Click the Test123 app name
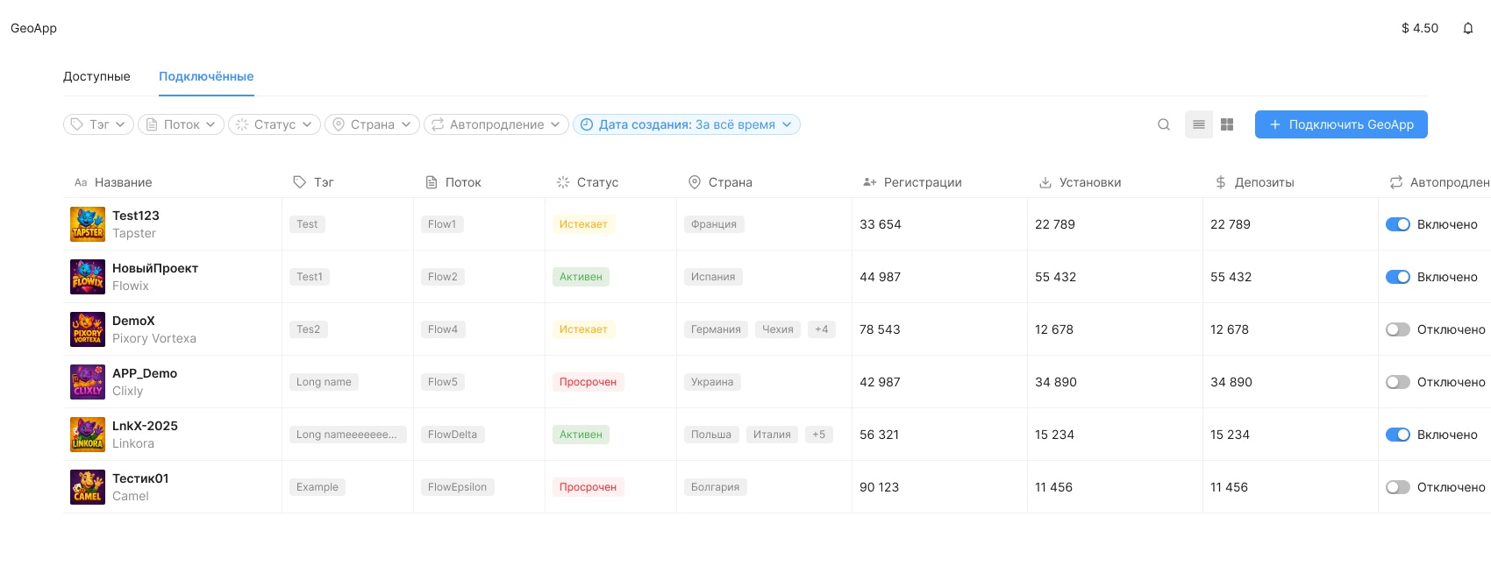1491x566 pixels. click(x=136, y=216)
